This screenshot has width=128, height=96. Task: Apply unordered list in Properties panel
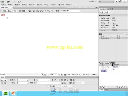click(x=59, y=80)
